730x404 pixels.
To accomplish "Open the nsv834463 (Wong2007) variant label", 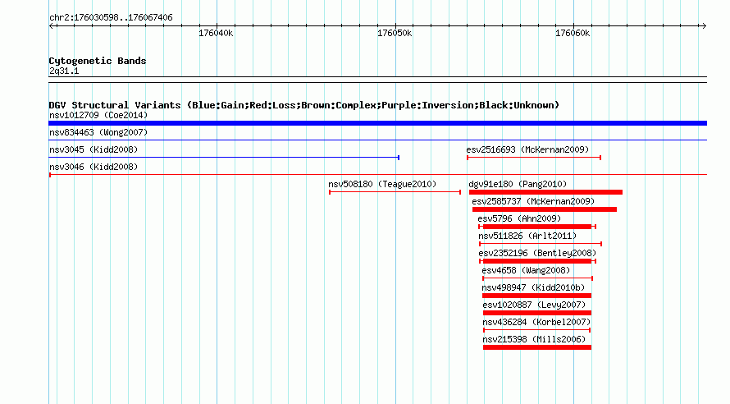I will coord(98,132).
